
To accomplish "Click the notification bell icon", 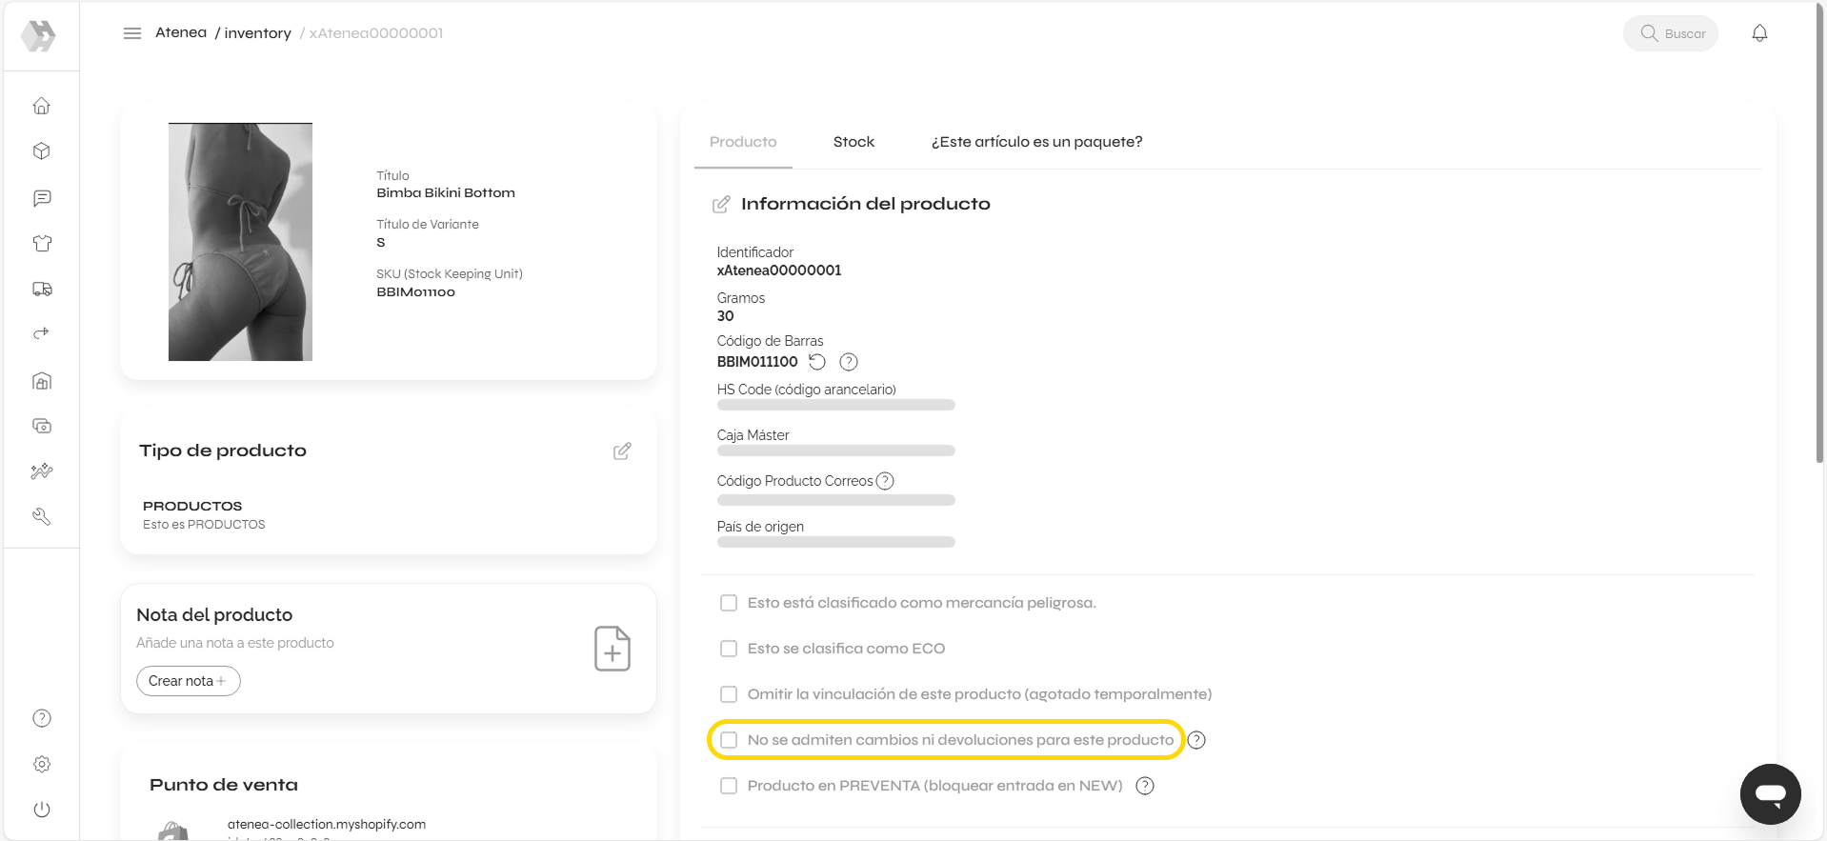I will coord(1759,33).
